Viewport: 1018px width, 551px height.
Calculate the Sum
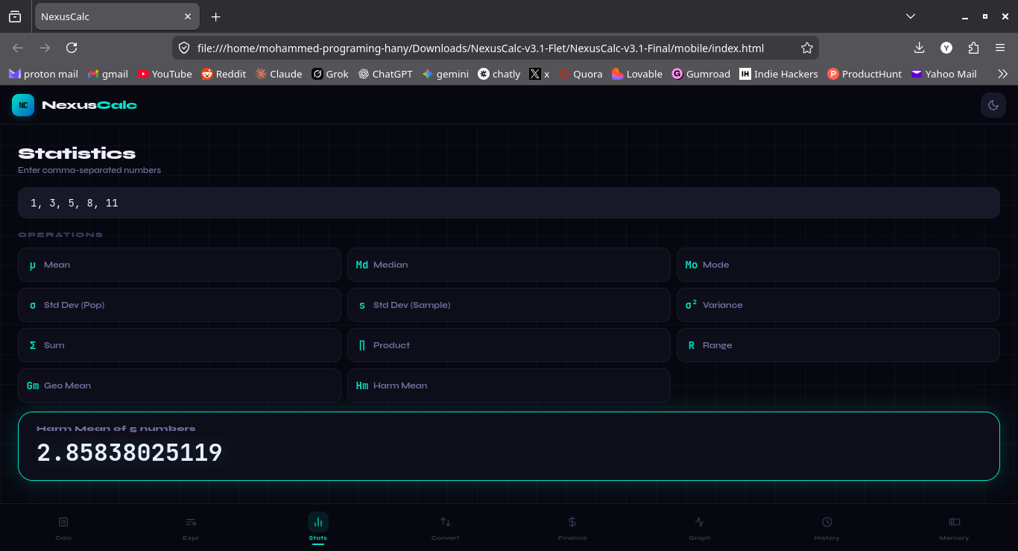point(180,345)
